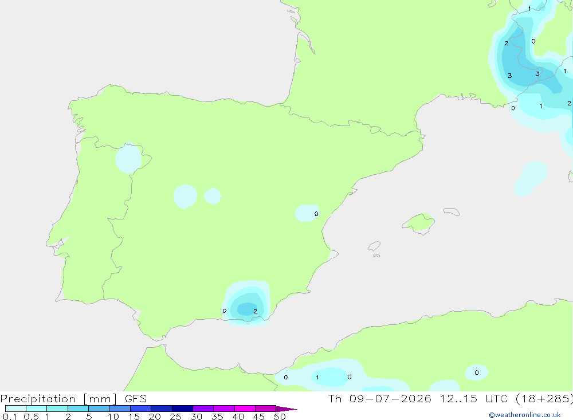Select the 20–25 mm legend swatch

(162, 409)
